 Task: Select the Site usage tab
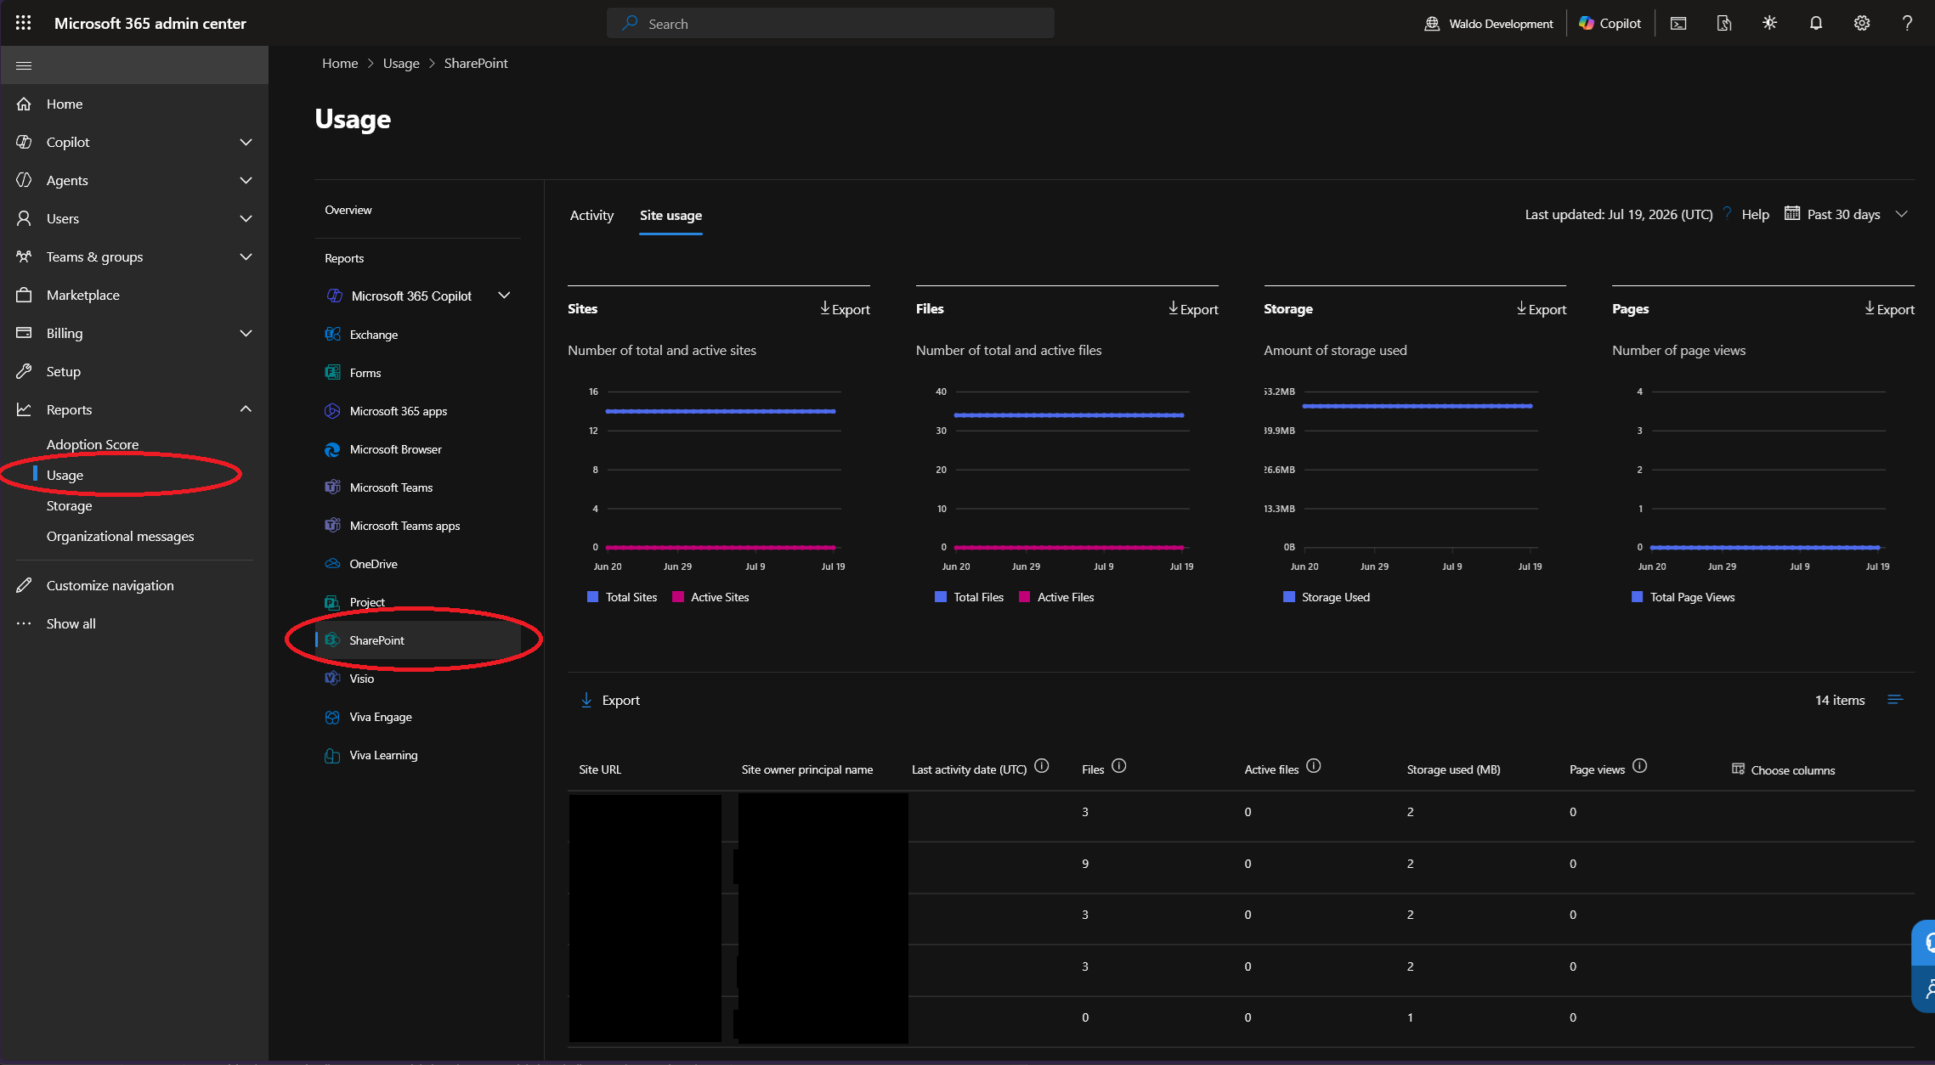[x=670, y=215]
